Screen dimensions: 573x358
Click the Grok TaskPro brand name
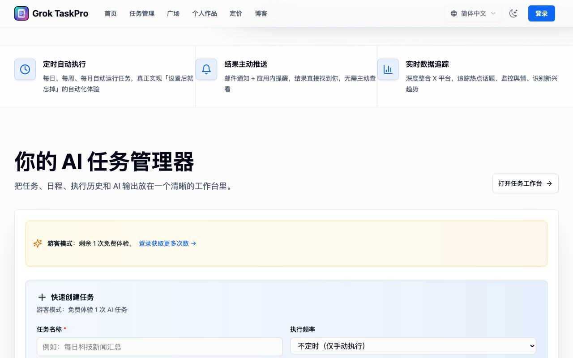[60, 13]
